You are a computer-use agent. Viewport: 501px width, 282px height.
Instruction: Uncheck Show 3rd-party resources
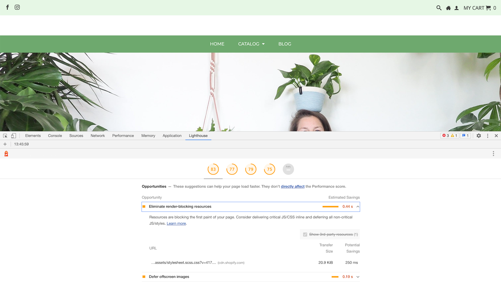coord(305,234)
